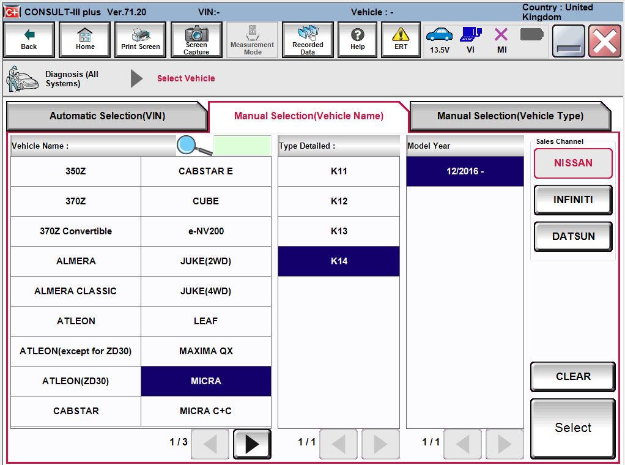This screenshot has width=625, height=465.
Task: Select MICRA C+C vehicle
Action: coord(206,411)
